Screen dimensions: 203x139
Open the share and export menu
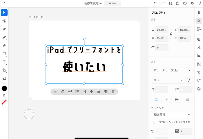tap(177, 3)
